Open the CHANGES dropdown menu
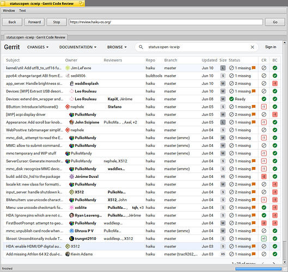This screenshot has height=272, width=288. tap(38, 47)
